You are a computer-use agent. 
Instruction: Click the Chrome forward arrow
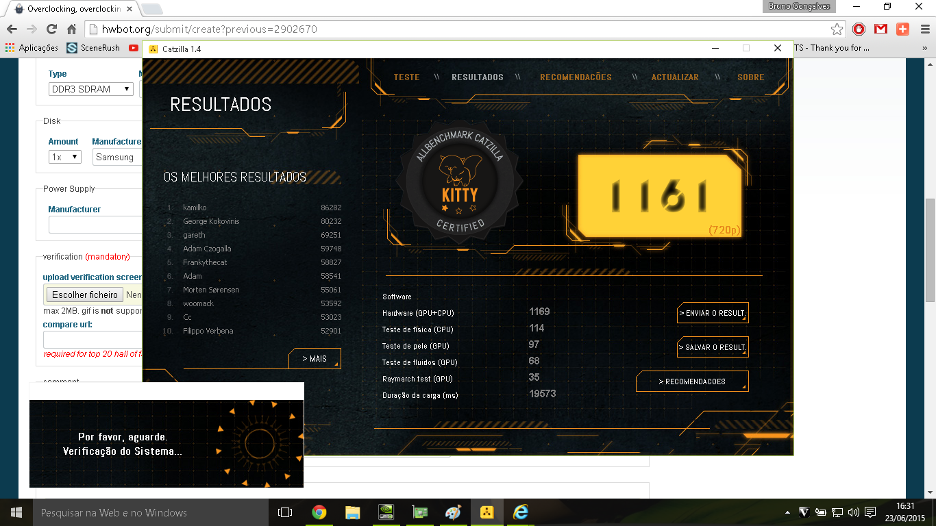(x=32, y=29)
